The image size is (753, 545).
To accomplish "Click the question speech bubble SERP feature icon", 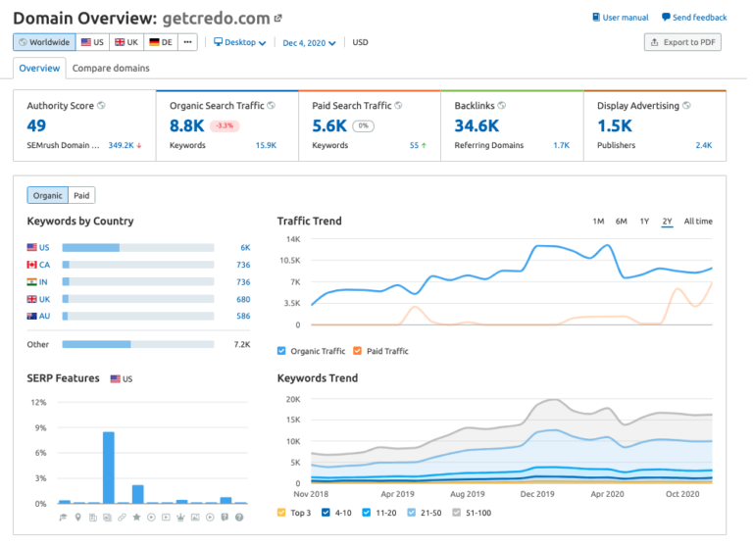I will click(225, 518).
